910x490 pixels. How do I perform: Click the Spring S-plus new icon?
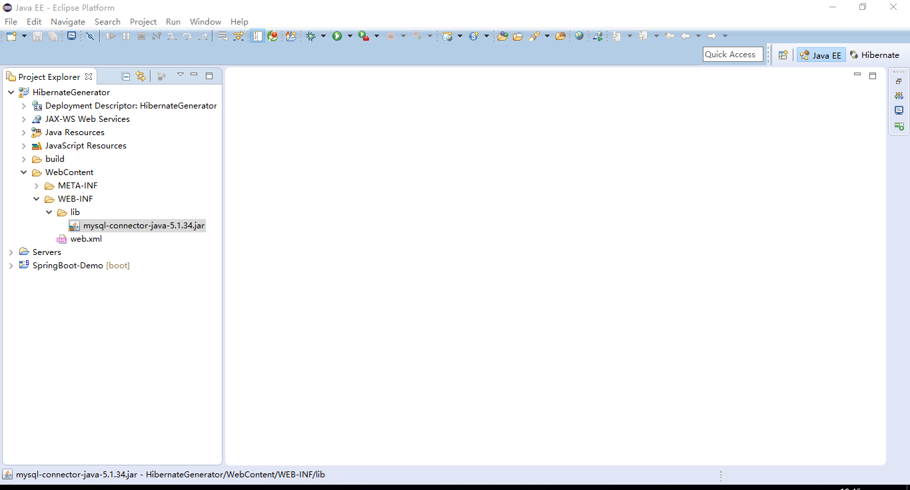[x=474, y=36]
